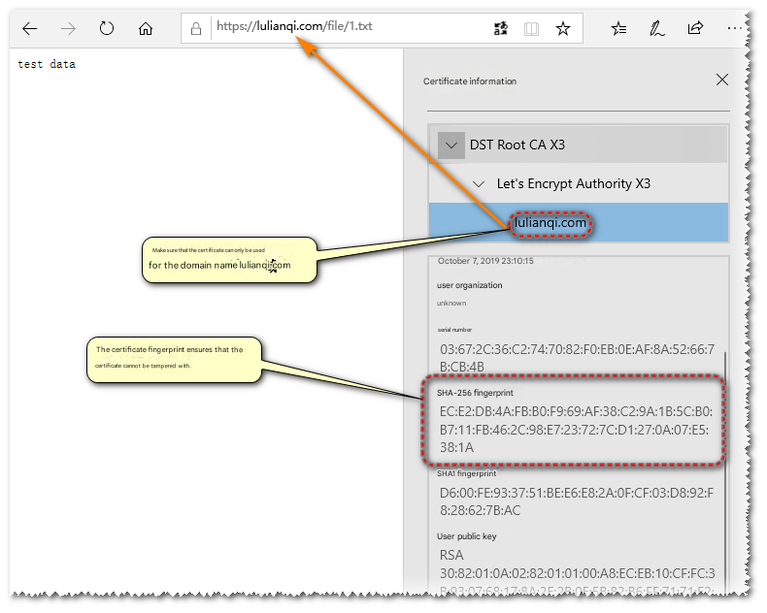Click the 'RSA' public key type
767x613 pixels.
click(451, 556)
